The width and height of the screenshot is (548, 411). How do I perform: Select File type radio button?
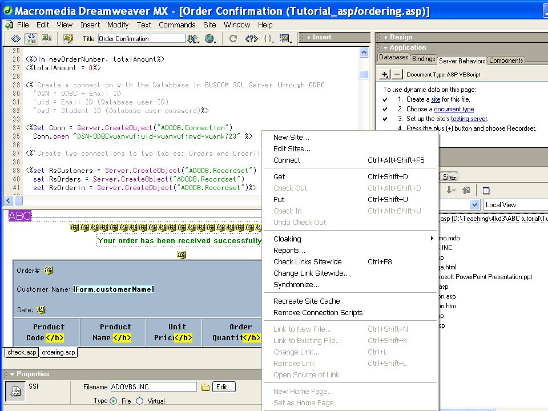click(x=113, y=401)
